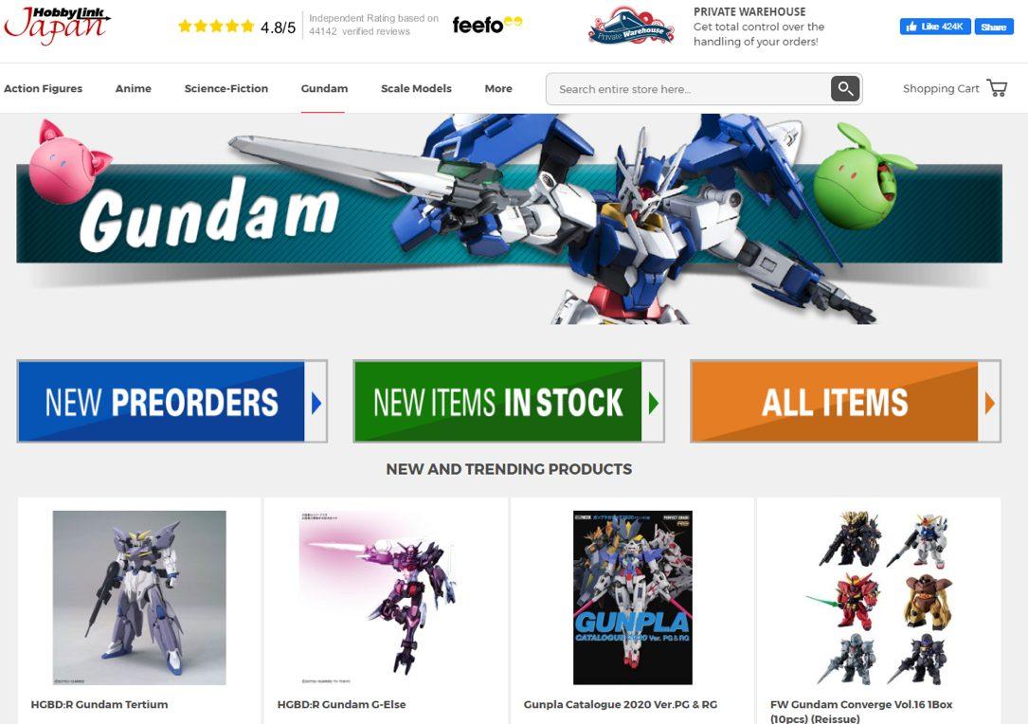Open the shopping cart icon
The image size is (1028, 724).
click(997, 88)
